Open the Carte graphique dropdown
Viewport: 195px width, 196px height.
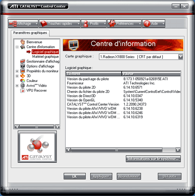click(181, 57)
